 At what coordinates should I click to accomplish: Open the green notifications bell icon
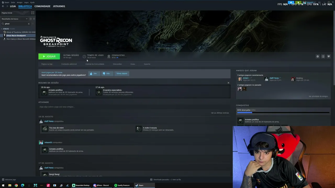point(298,3)
